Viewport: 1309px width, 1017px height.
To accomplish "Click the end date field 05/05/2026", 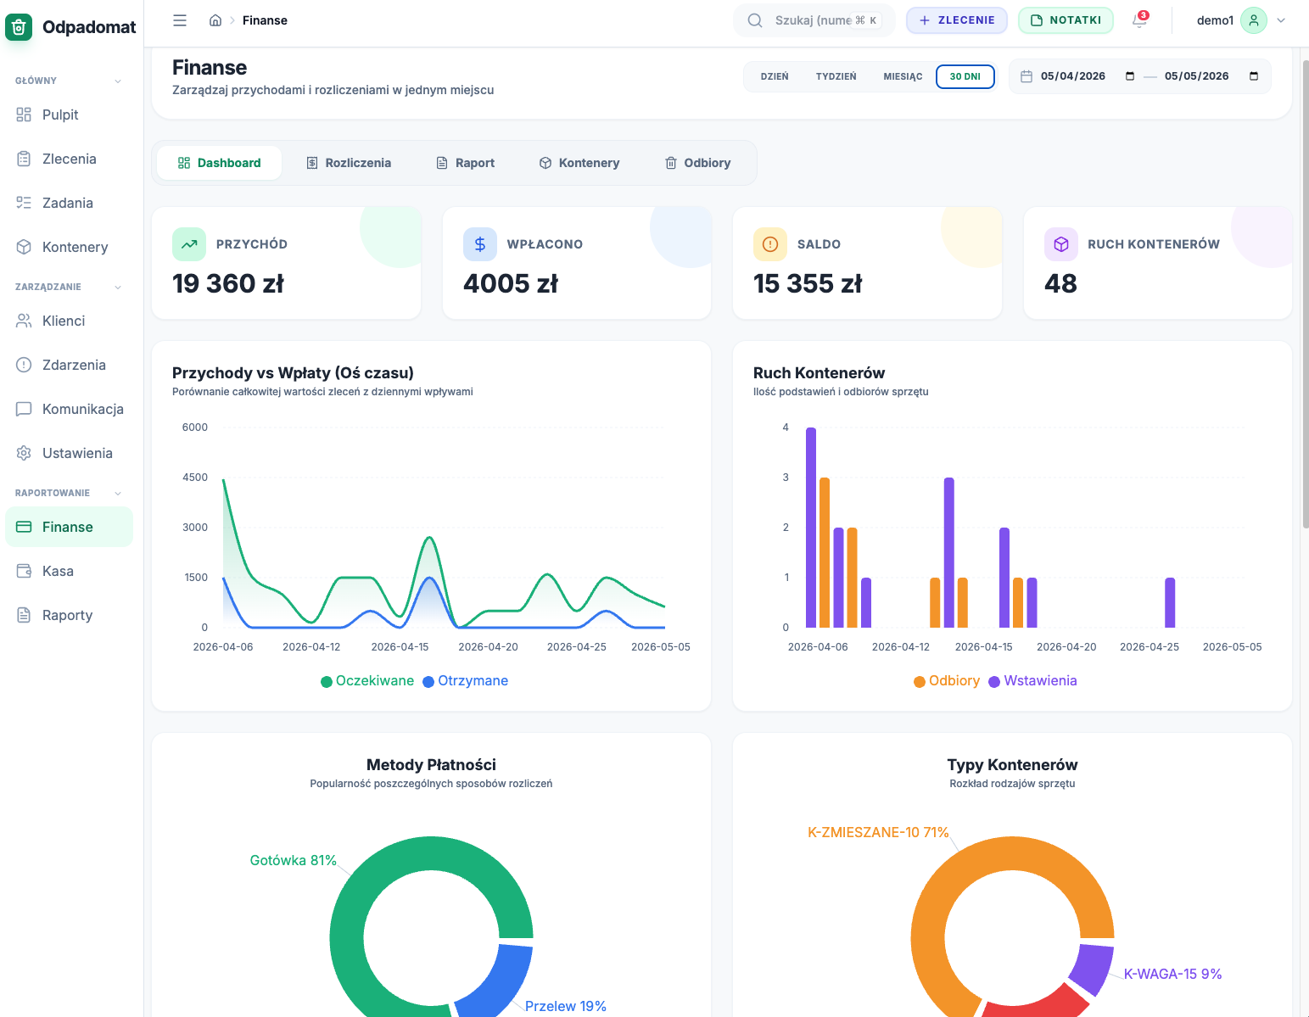I will (x=1197, y=76).
